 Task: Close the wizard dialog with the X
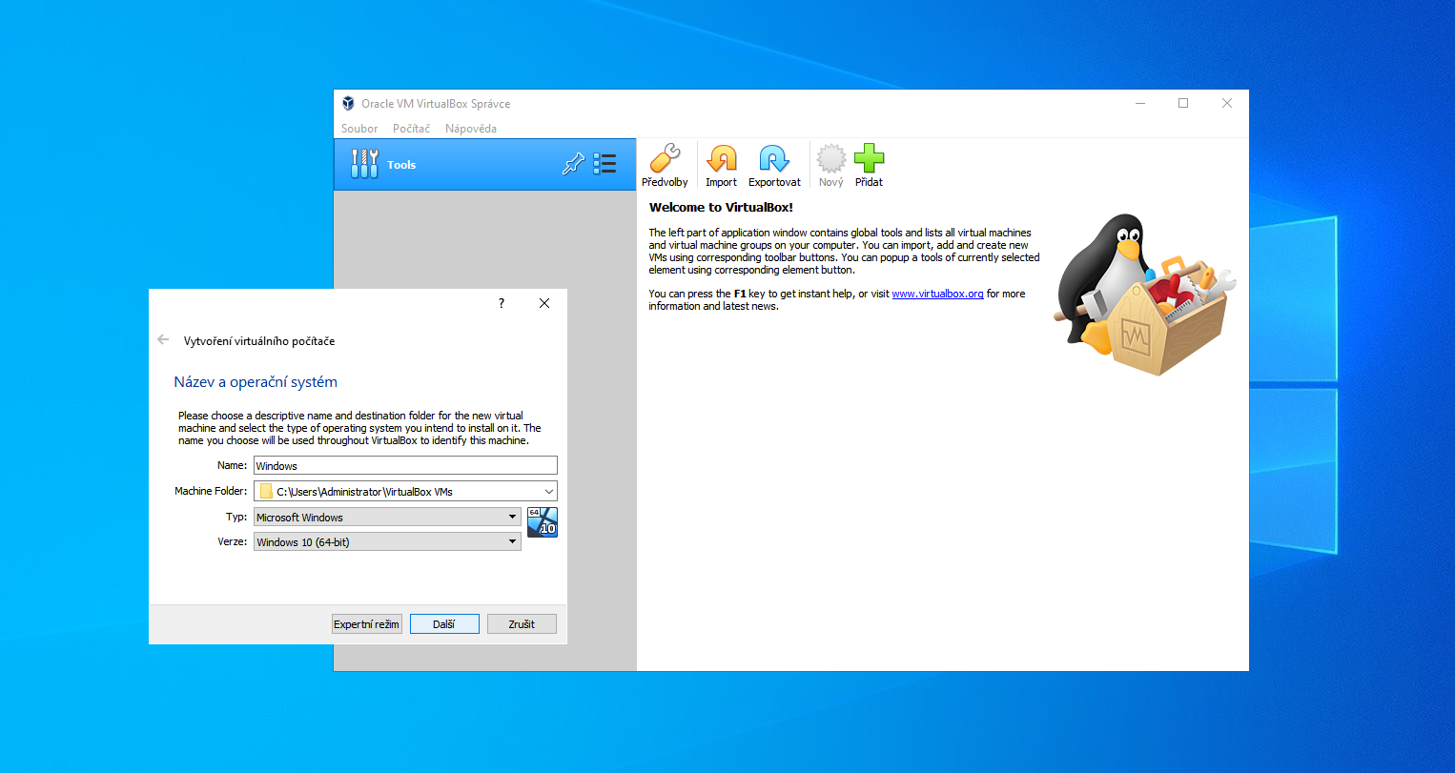point(544,303)
